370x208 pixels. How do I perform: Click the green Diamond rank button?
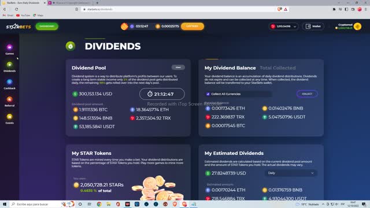click(x=47, y=26)
